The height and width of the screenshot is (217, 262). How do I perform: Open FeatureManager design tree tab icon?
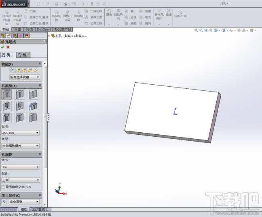point(3,35)
